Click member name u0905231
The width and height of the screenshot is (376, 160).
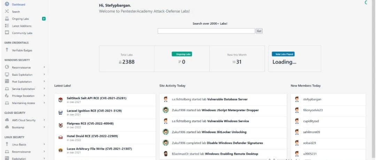pos(310,154)
